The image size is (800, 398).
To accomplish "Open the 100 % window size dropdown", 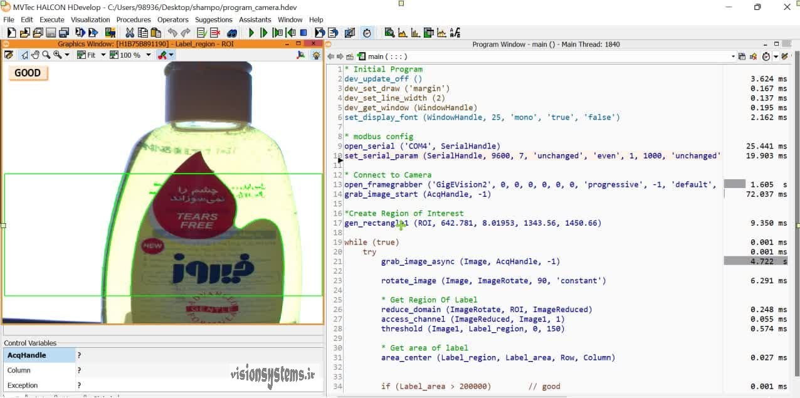I will tap(149, 55).
